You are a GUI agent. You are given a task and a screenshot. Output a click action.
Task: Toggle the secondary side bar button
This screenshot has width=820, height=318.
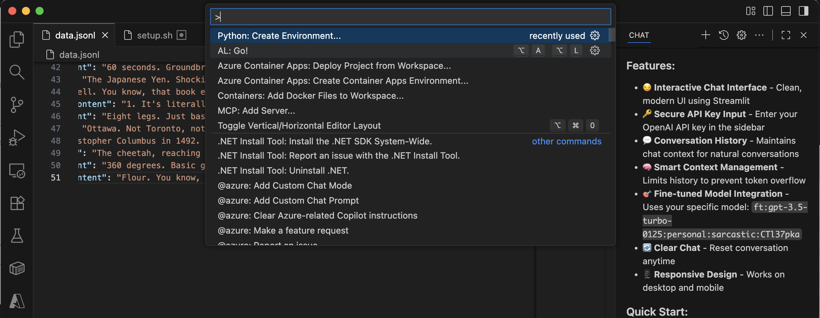tap(803, 11)
